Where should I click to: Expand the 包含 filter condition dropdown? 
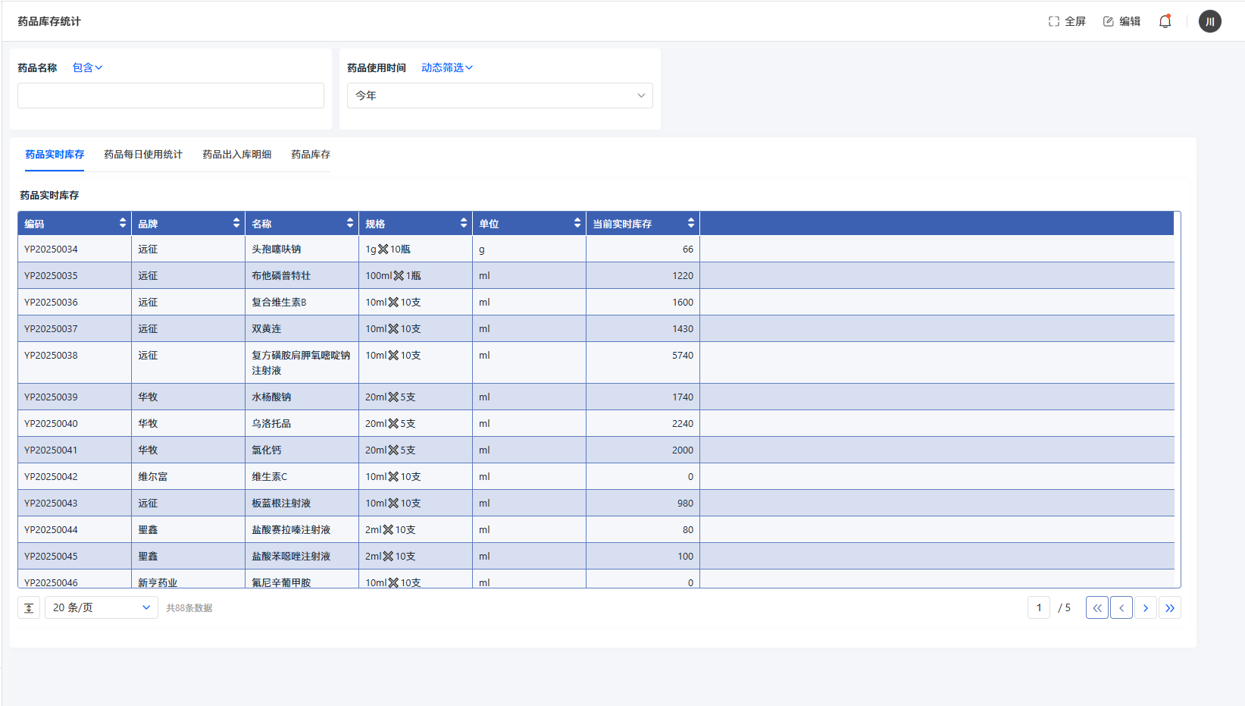tap(87, 67)
